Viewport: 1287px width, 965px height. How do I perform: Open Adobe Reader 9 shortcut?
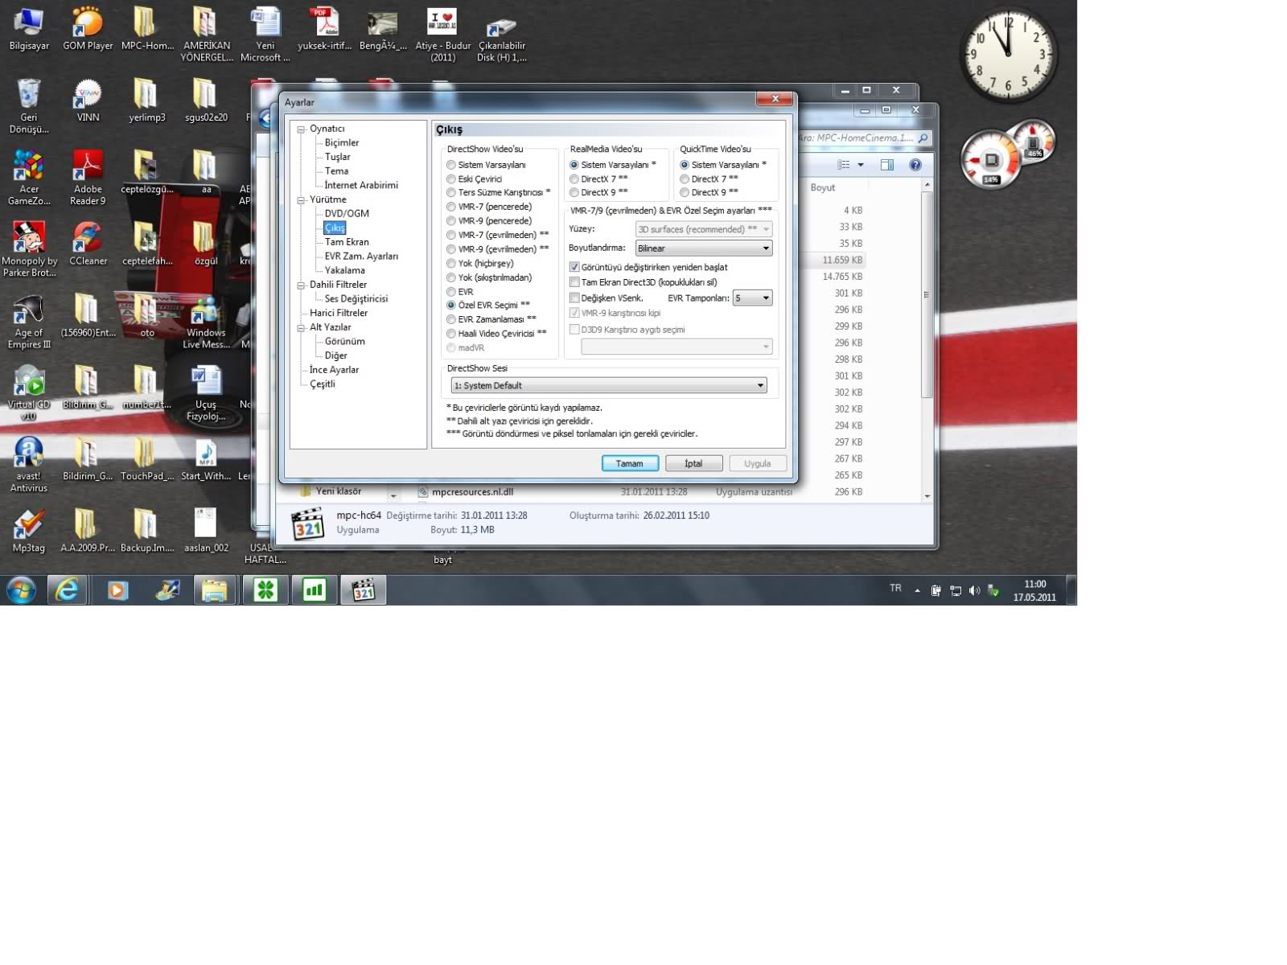click(88, 178)
